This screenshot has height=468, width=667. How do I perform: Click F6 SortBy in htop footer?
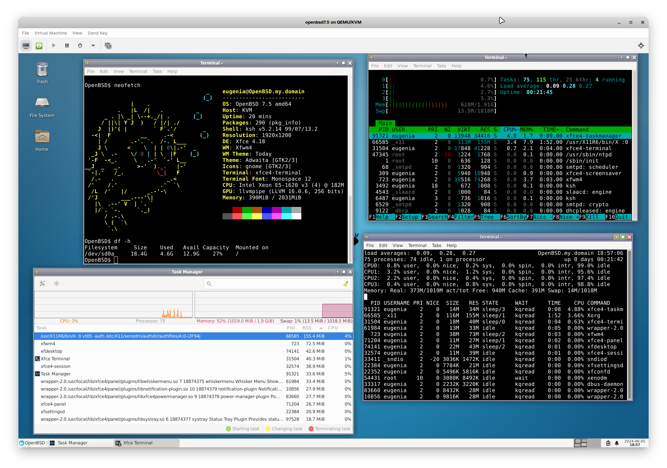(x=513, y=217)
